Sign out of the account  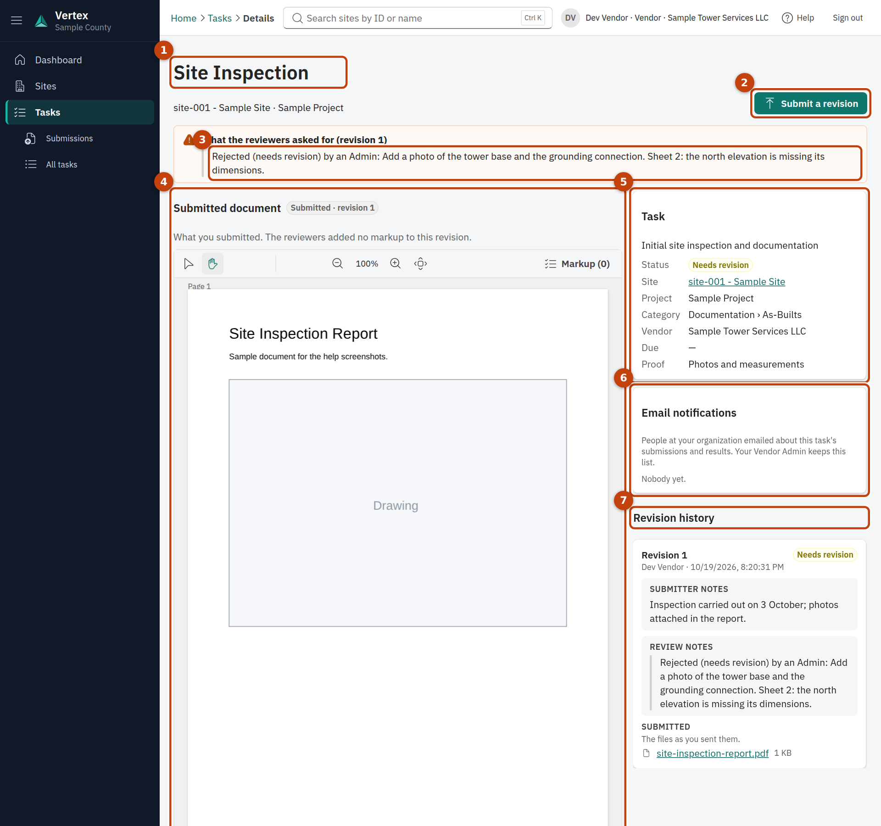tap(848, 18)
